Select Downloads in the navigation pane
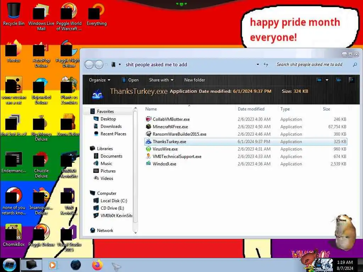The height and width of the screenshot is (272, 363). click(x=111, y=126)
